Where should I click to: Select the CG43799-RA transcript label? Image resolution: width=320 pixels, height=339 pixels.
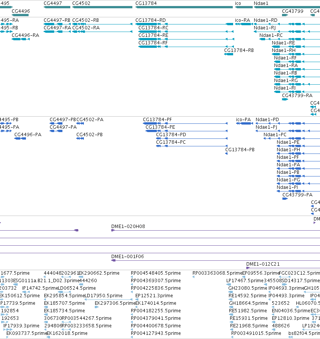point(297,95)
